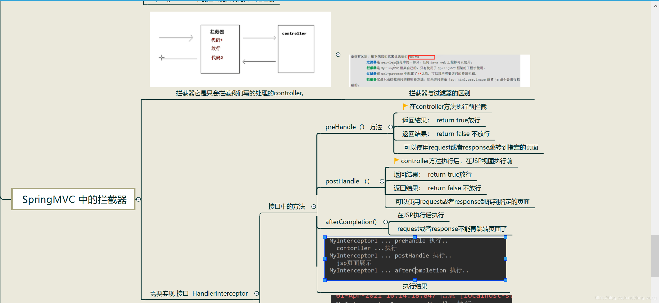The width and height of the screenshot is (659, 303).
Task: Select the preHandle () 方法 node
Action: click(x=354, y=127)
